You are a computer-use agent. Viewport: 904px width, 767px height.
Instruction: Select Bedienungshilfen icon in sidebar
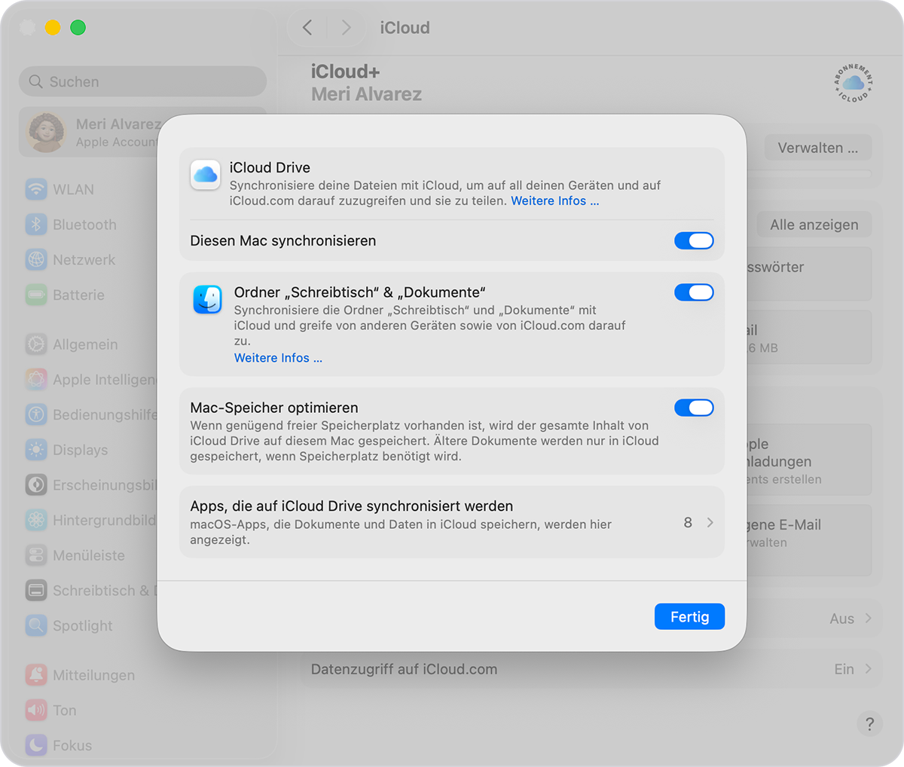(x=36, y=414)
